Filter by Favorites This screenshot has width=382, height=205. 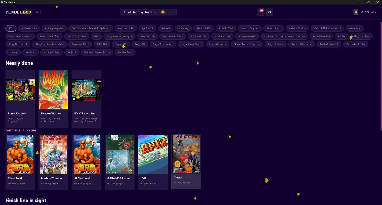29,28
